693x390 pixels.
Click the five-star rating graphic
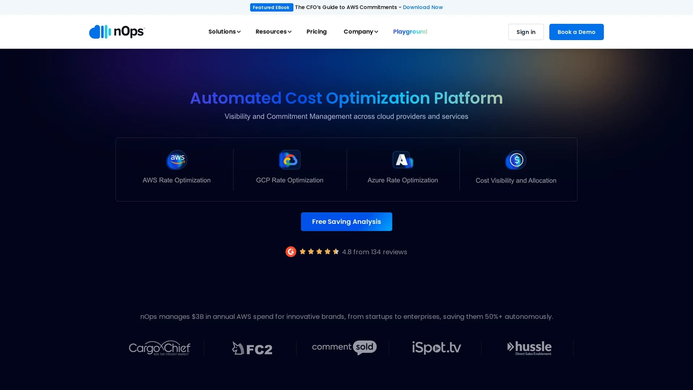pos(319,252)
